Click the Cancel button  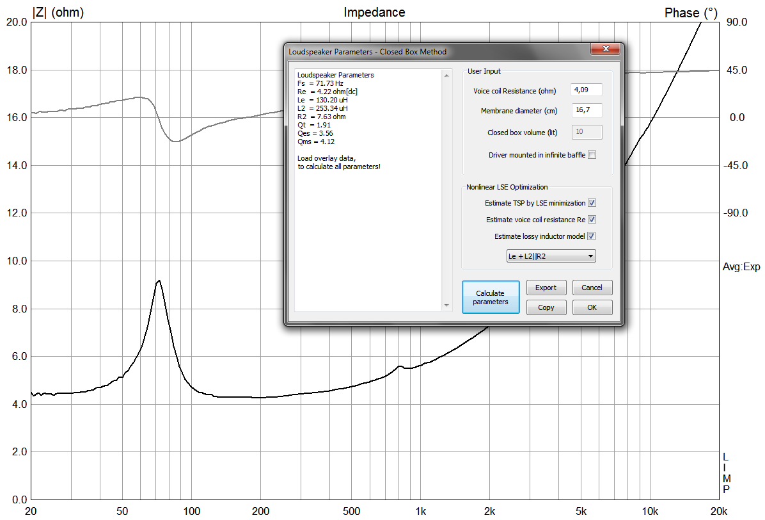point(592,288)
